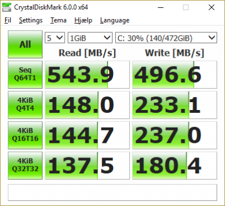Minimize the CrystalDiskMark window
Screen dimensions: 225x206
click(x=160, y=7)
